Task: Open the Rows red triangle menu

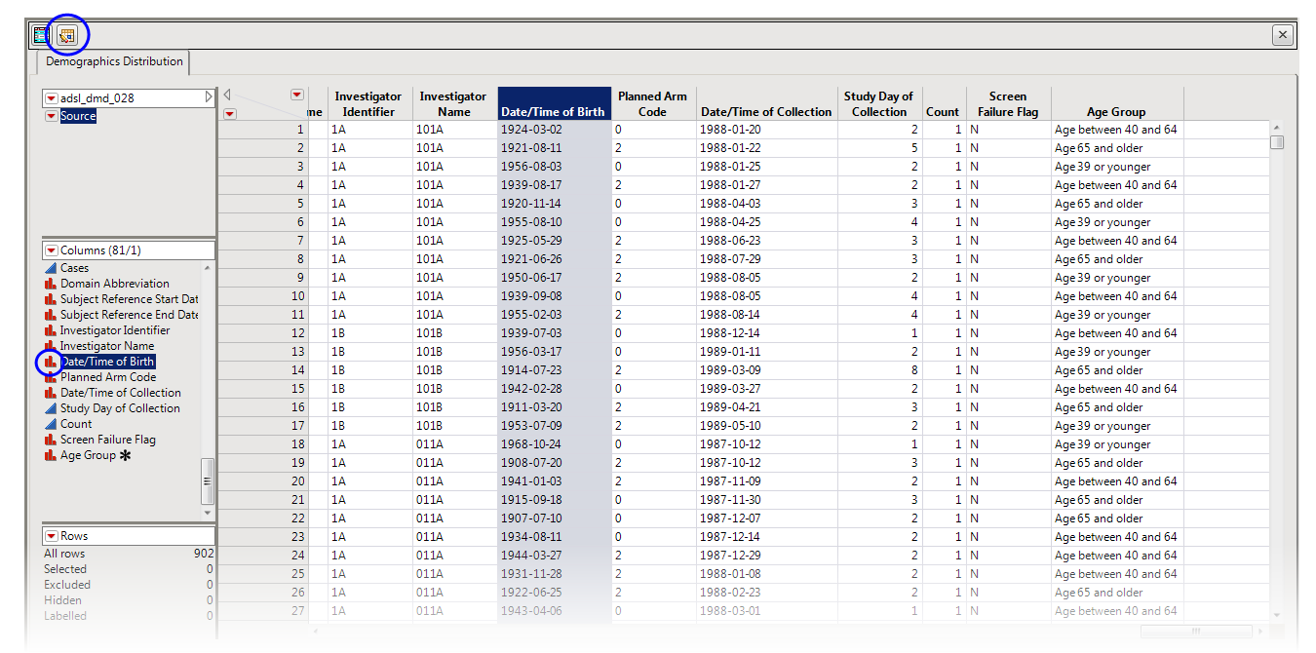Action: point(51,536)
